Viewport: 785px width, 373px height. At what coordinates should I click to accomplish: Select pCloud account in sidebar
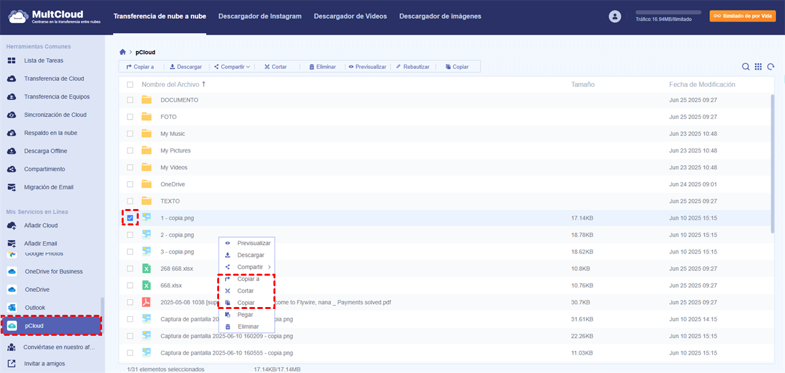50,325
